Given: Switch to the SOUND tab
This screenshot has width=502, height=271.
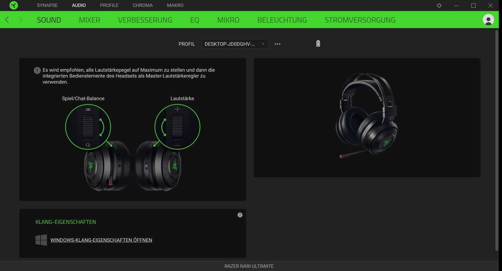Looking at the screenshot, I should 49,20.
